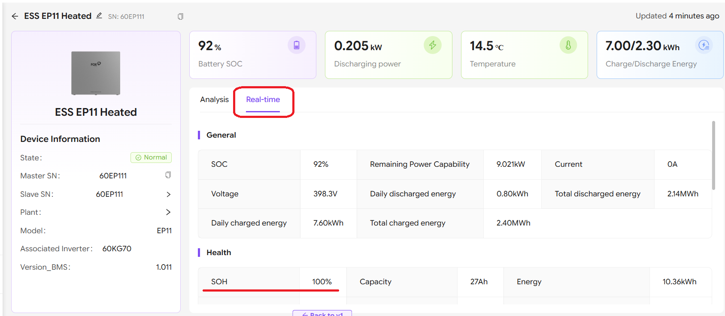Click the pencil icon to edit device name
Image resolution: width=725 pixels, height=316 pixels.
[99, 15]
